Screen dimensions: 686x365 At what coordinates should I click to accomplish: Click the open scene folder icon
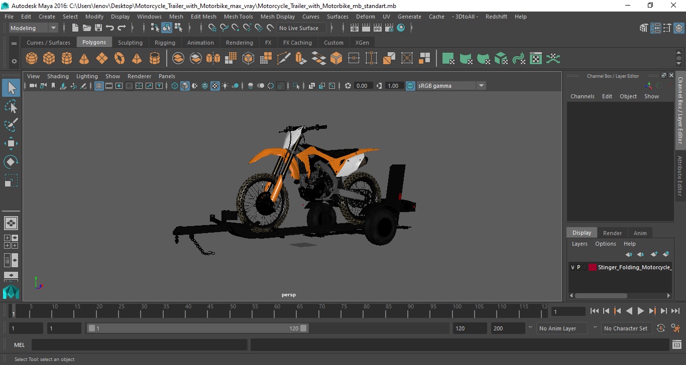87,28
